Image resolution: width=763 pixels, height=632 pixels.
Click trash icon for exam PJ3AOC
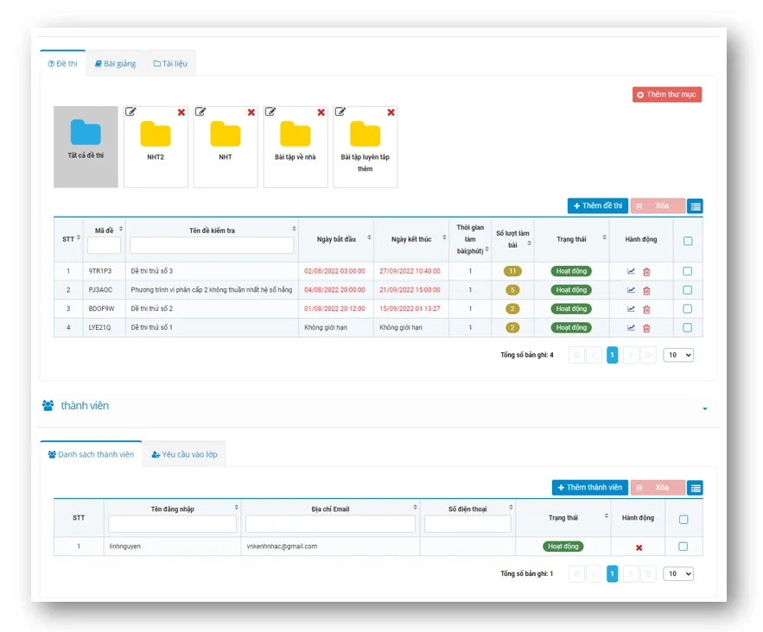646,290
